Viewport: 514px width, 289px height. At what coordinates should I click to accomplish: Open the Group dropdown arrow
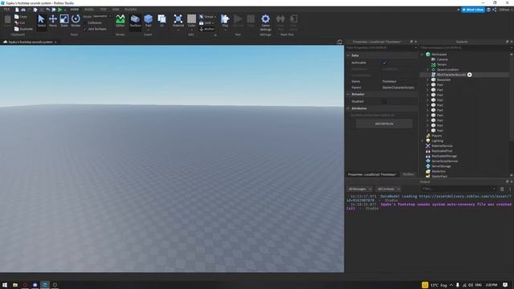point(214,17)
